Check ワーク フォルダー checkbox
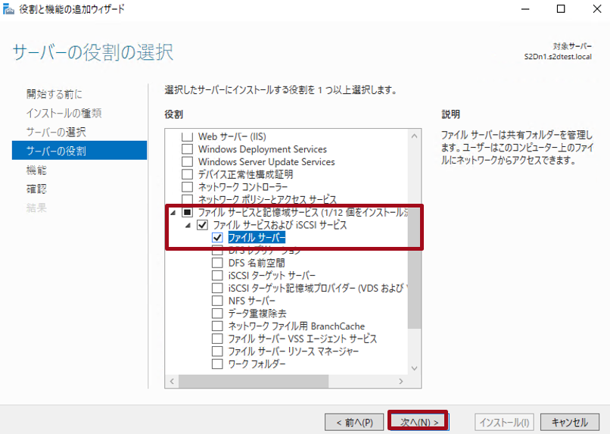The height and width of the screenshot is (434, 610). click(x=217, y=364)
